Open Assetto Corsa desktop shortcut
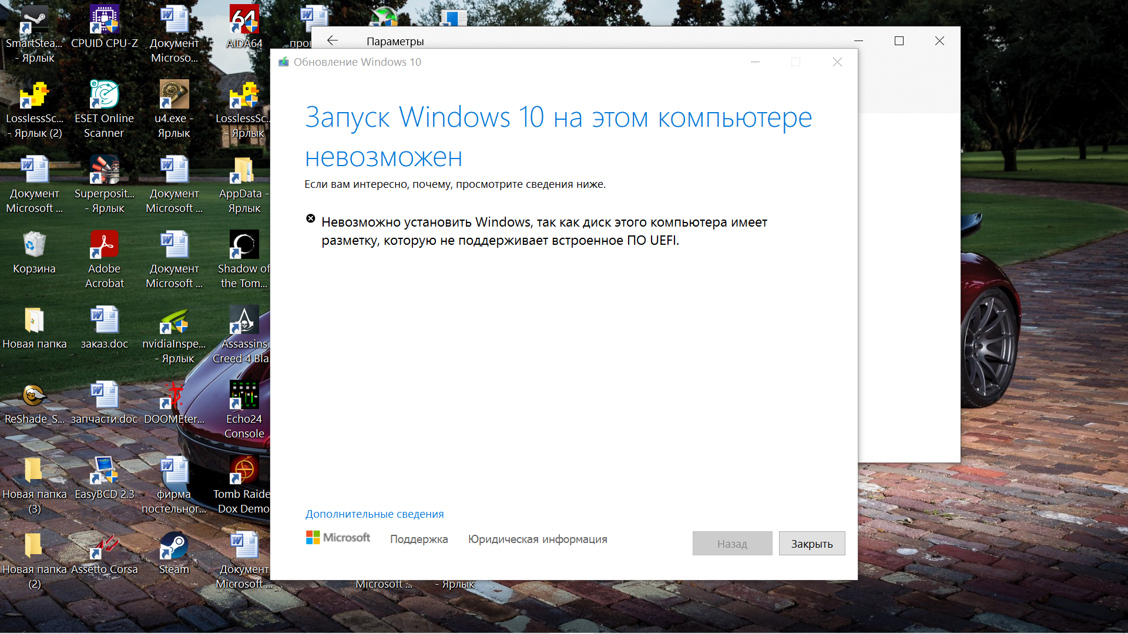The height and width of the screenshot is (634, 1128). pyautogui.click(x=104, y=547)
